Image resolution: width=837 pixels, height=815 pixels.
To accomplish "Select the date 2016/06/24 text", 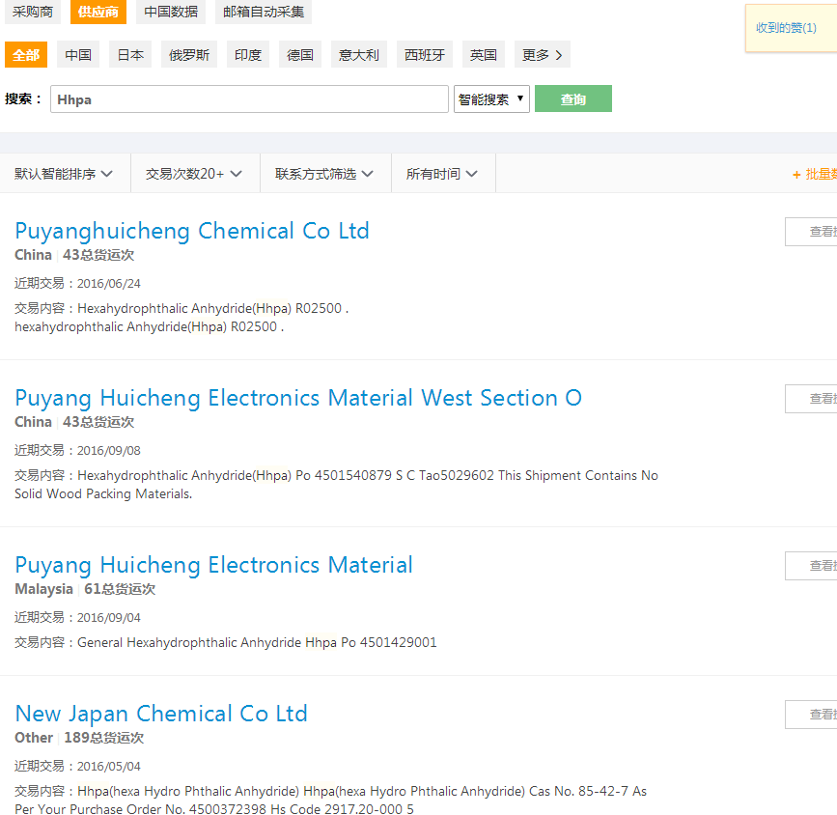I will point(109,284).
